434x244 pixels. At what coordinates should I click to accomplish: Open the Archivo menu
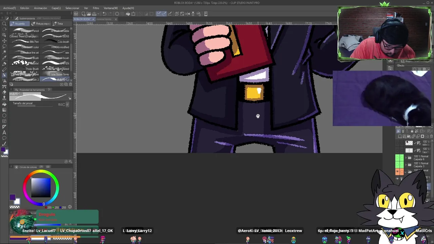[9, 8]
